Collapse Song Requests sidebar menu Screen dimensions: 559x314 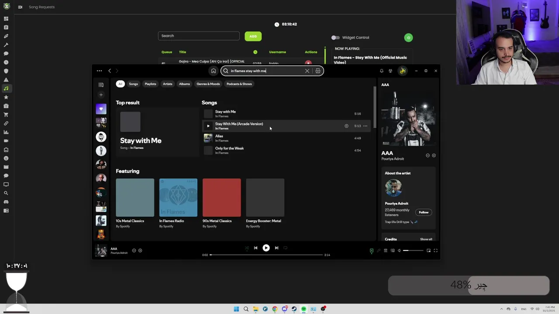[x=20, y=7]
